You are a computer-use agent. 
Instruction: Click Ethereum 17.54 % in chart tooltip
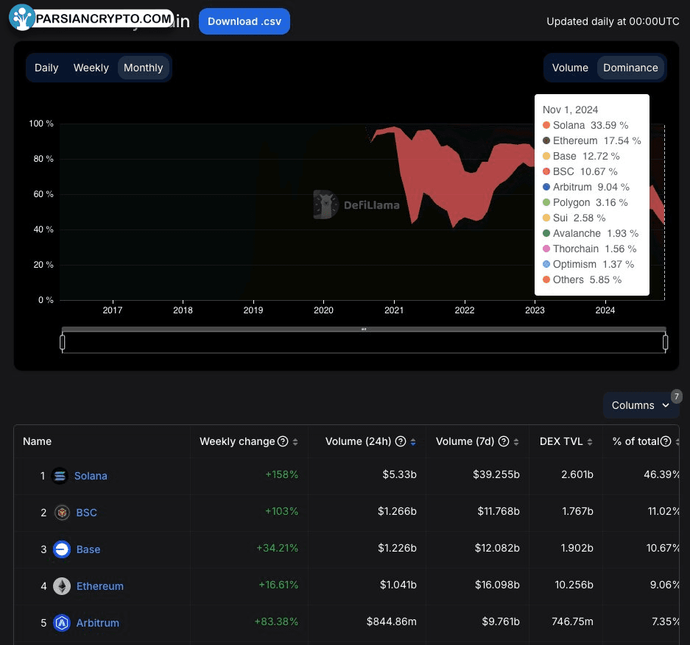point(592,140)
